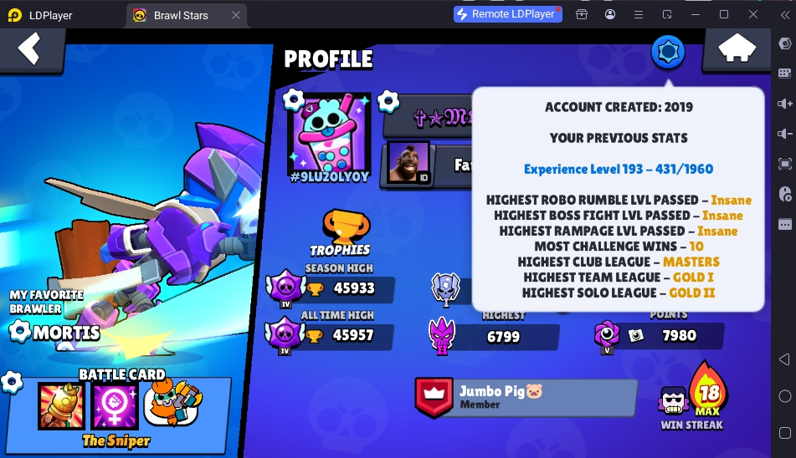The image size is (796, 458).
Task: Collapse the LDPlayer sidebar with double chevron
Action: tap(785, 15)
